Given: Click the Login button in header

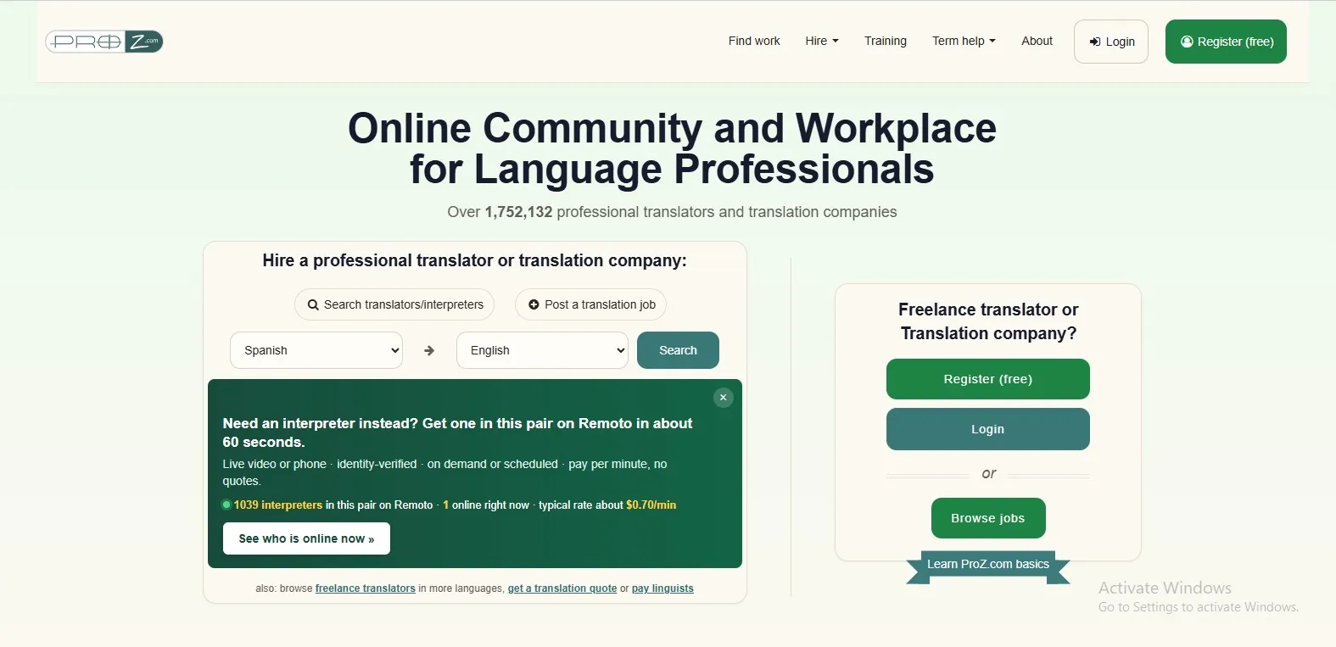Looking at the screenshot, I should [1111, 42].
